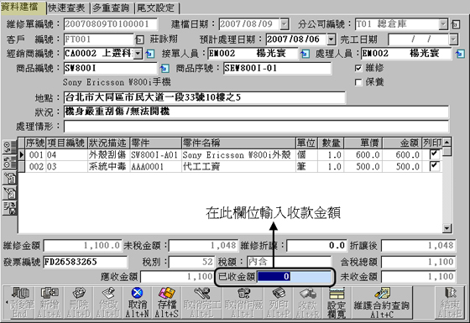Click the lookup icon beside 分公司編號
Image resolution: width=470 pixels, height=323 pixels.
pyautogui.click(x=455, y=24)
